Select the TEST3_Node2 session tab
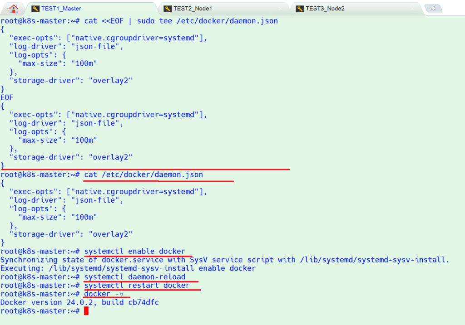This screenshot has height=325, width=465. (325, 9)
